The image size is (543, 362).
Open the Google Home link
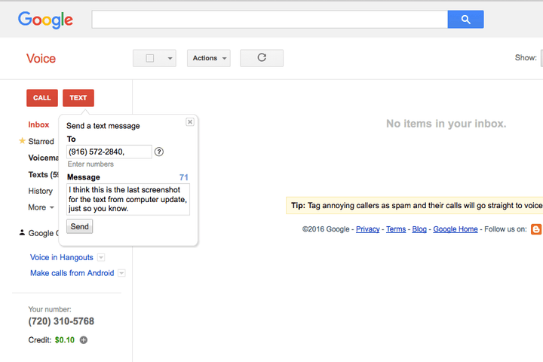pos(456,229)
